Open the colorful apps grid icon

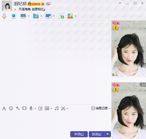pyautogui.click(x=70, y=16)
